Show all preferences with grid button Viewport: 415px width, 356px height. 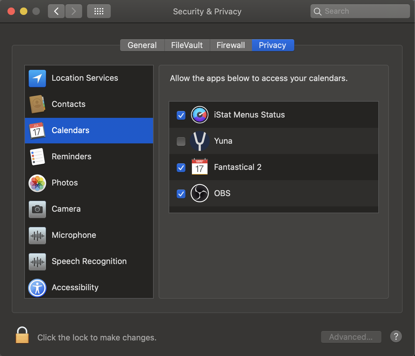tap(99, 11)
